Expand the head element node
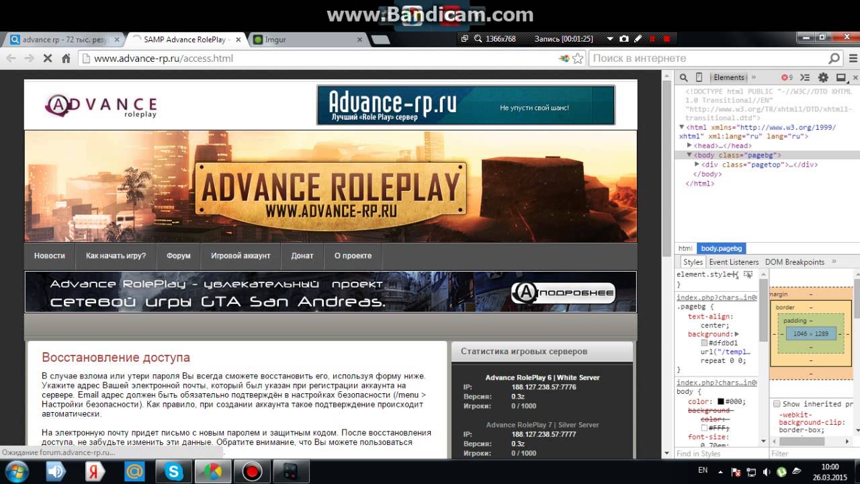Viewport: 860px width, 484px height. coord(689,145)
